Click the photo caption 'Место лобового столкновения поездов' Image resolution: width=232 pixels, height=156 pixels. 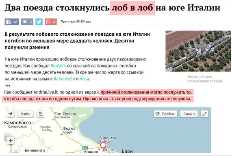tap(205, 79)
